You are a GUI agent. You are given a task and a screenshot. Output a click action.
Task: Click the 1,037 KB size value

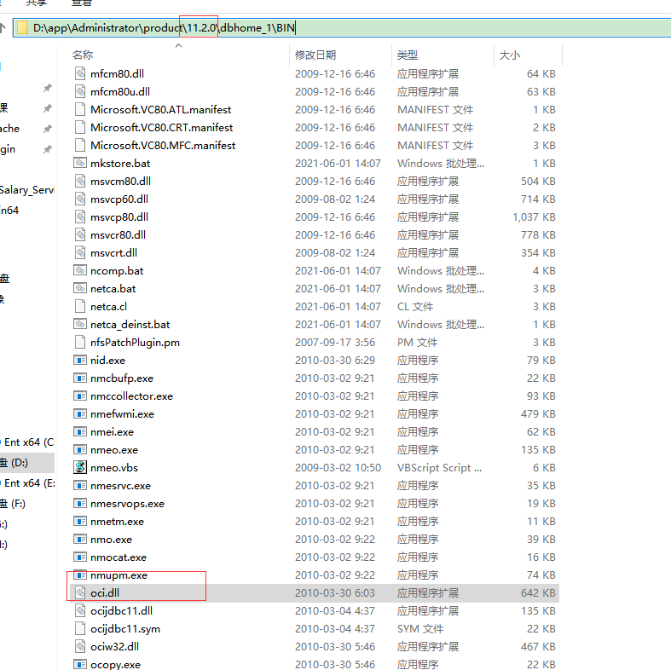pyautogui.click(x=534, y=217)
